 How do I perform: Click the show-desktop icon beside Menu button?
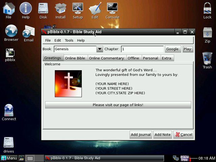point(22,158)
